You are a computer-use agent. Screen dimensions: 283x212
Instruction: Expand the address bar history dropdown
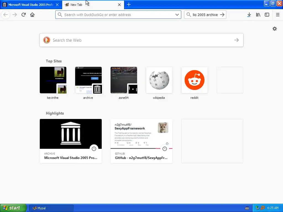177,15
